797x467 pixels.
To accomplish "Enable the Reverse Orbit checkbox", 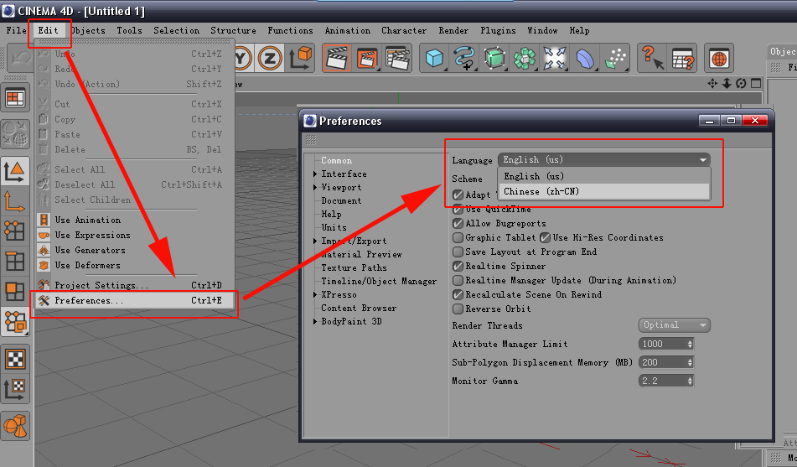I will point(458,309).
